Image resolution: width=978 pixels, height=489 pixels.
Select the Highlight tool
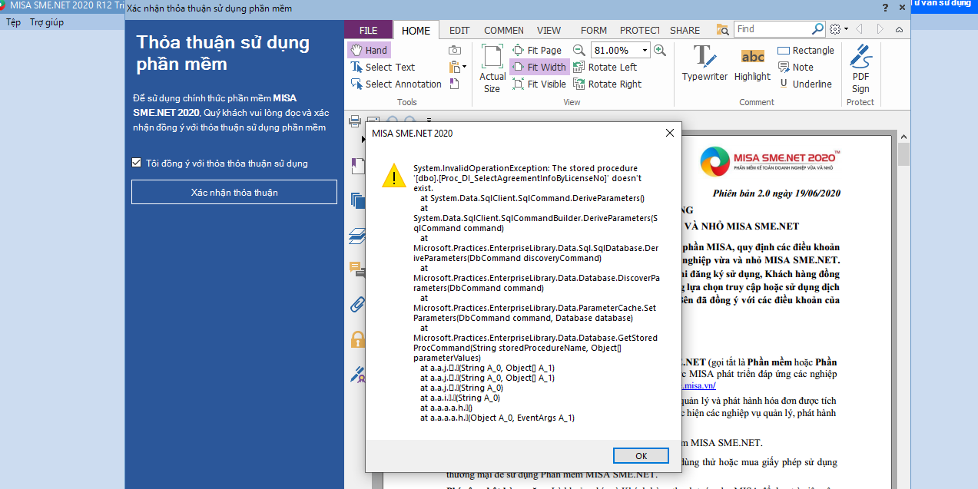(x=752, y=63)
